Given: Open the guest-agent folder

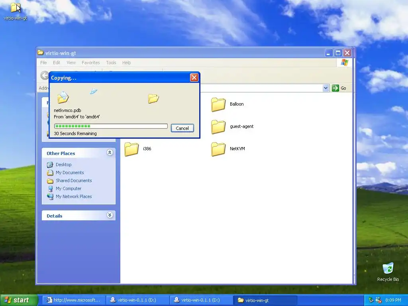Looking at the screenshot, I should click(x=218, y=127).
